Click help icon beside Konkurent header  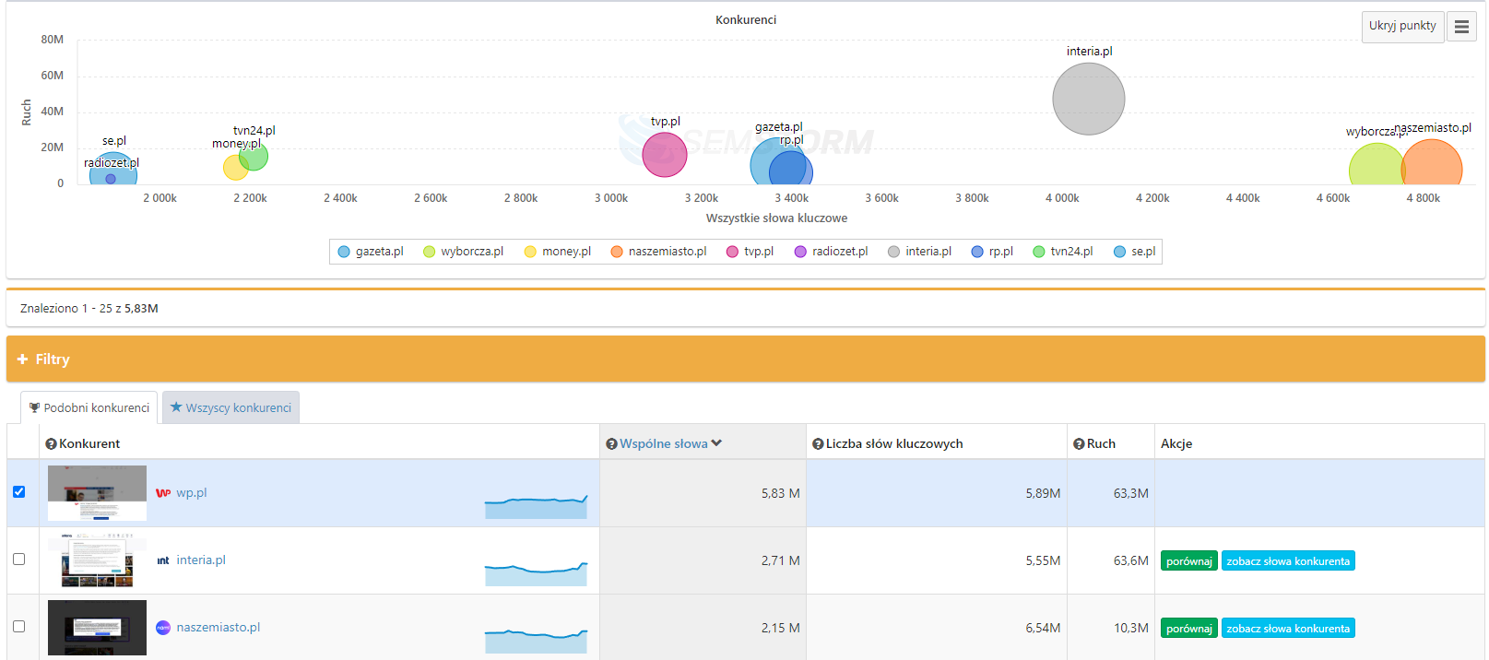[x=51, y=444]
